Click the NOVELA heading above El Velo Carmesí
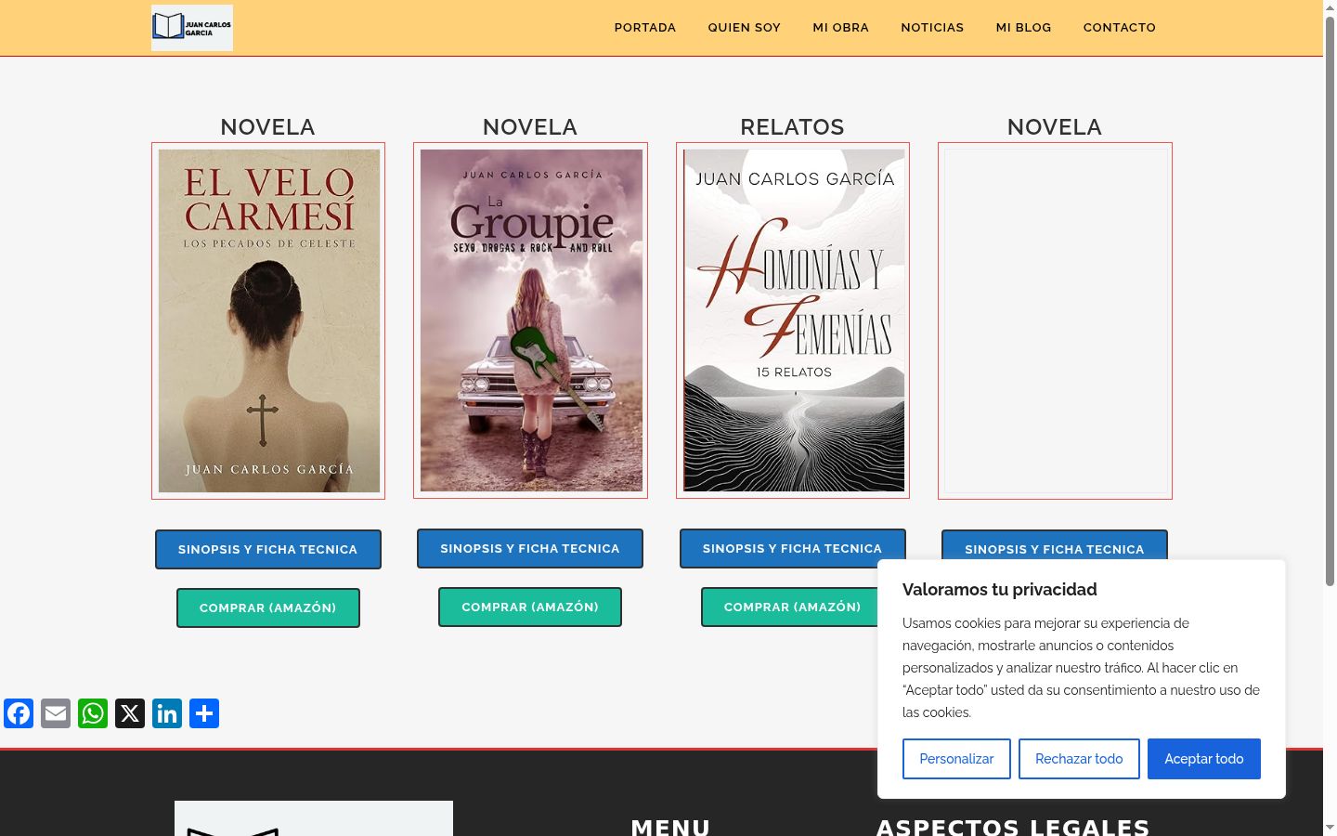1337x836 pixels. (267, 127)
